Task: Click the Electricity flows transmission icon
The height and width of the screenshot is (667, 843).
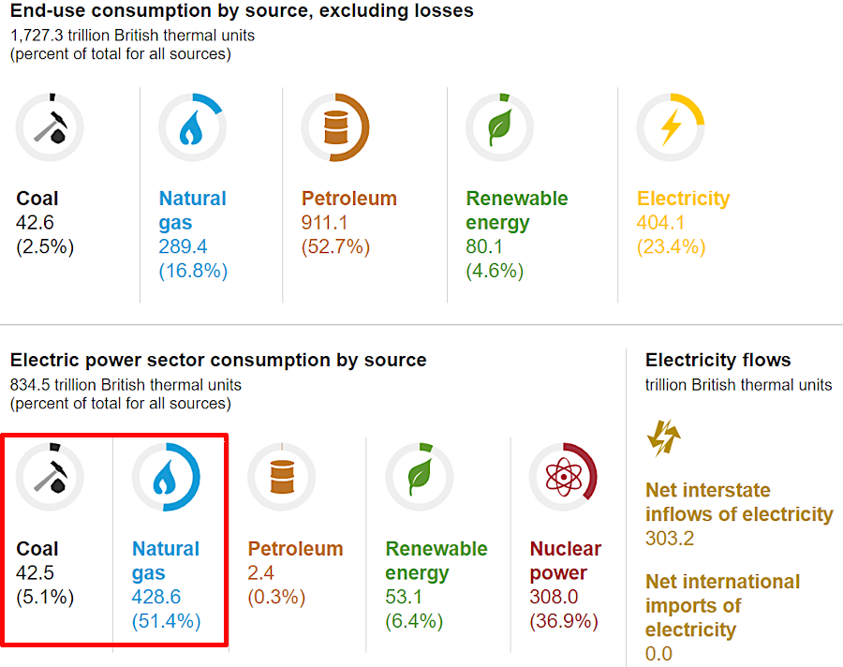Action: (x=663, y=437)
